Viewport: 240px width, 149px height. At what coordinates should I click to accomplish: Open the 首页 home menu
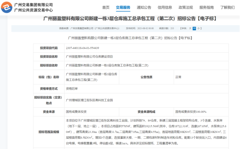point(106,7)
